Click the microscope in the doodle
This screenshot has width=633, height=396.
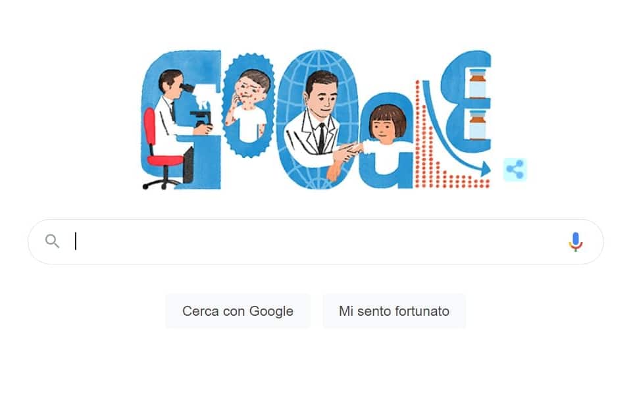point(199,110)
